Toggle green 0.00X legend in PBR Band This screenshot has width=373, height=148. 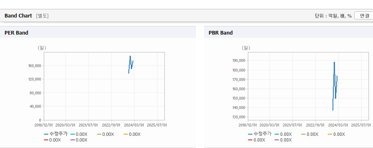[310, 134]
